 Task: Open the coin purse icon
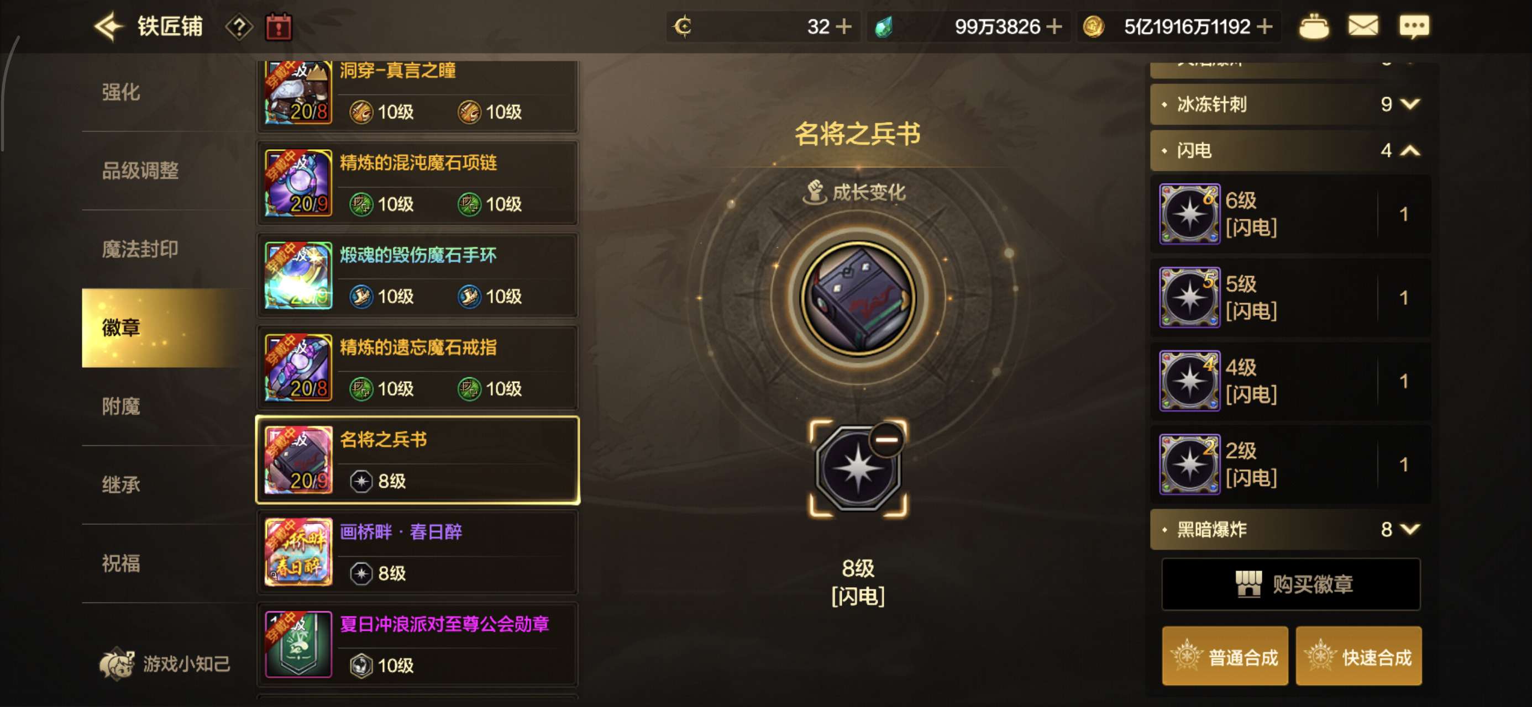click(1313, 27)
